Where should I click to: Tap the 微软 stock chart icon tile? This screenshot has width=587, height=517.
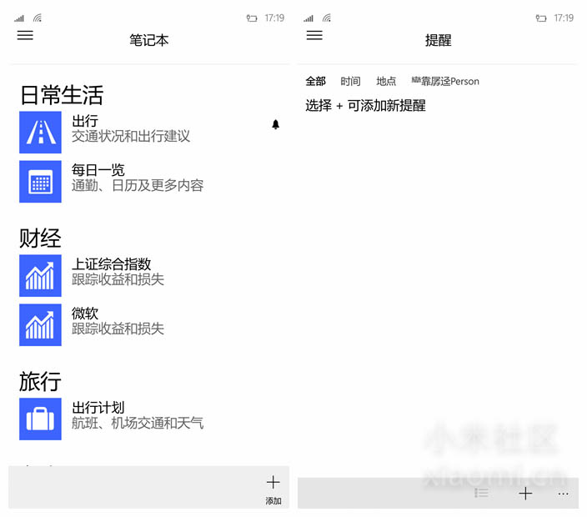pos(40,325)
